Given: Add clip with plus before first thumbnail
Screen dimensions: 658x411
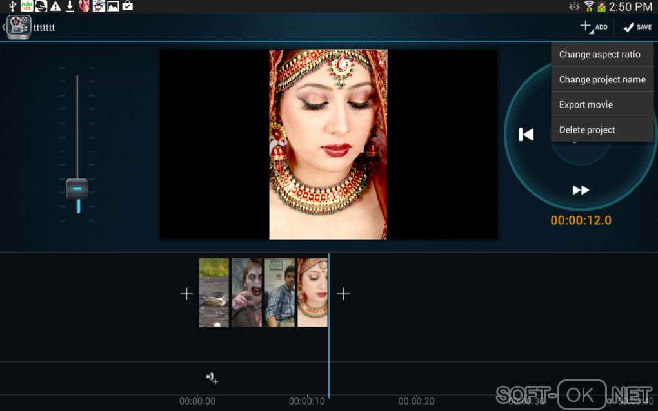Looking at the screenshot, I should (186, 294).
